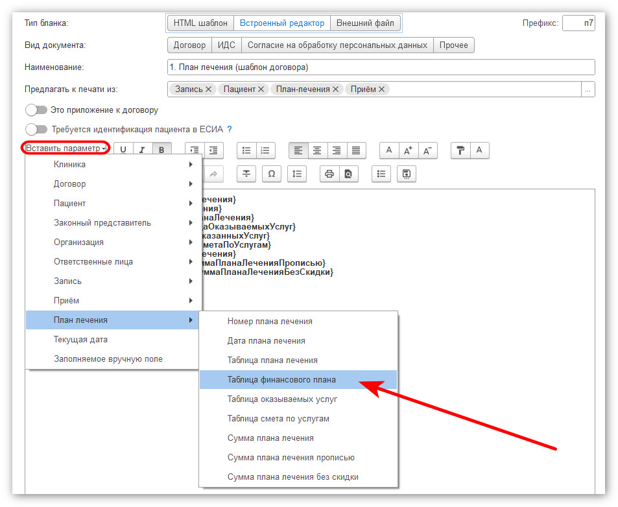The image size is (618, 507).
Task: Toggle bold formatting button
Action: 161,150
